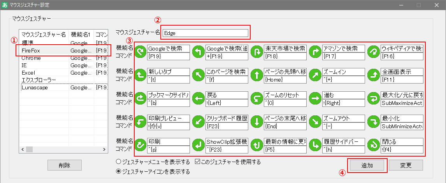Select 標準 row in gesture list
This screenshot has height=183, width=446.
point(63,43)
